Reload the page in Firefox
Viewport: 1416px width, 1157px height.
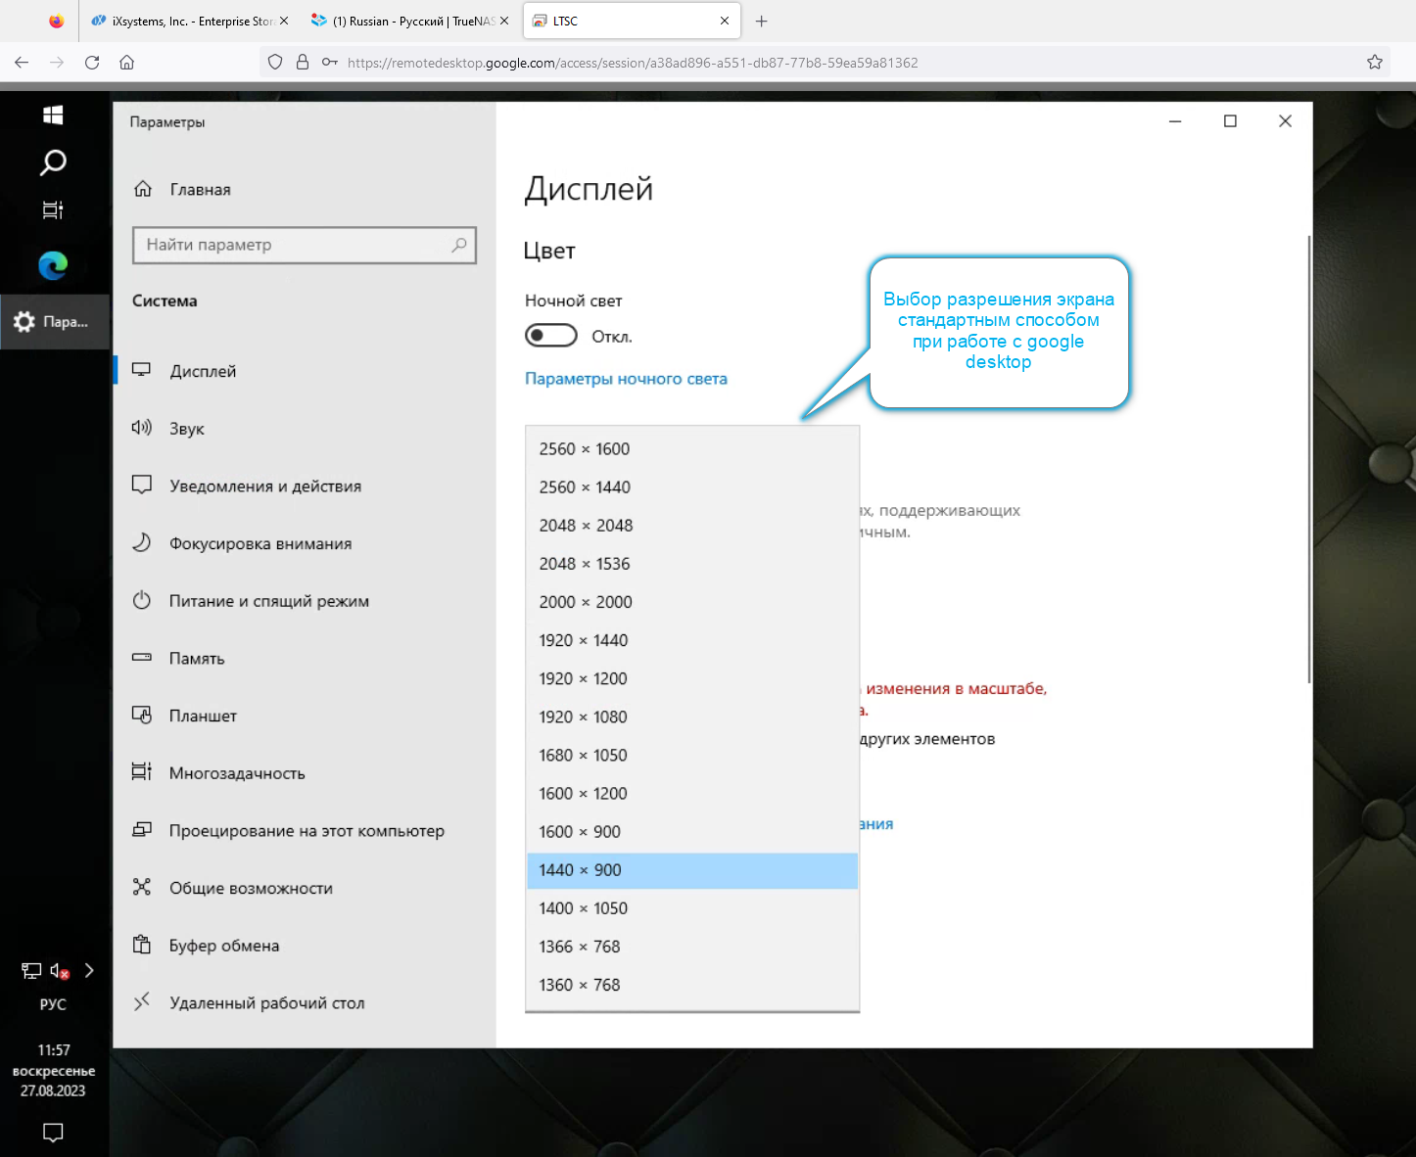tap(92, 63)
